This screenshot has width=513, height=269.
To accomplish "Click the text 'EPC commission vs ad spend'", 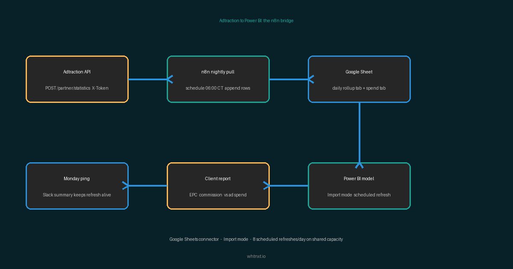I will coord(218,195).
